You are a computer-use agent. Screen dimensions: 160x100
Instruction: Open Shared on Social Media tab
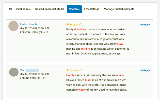pos(50,9)
